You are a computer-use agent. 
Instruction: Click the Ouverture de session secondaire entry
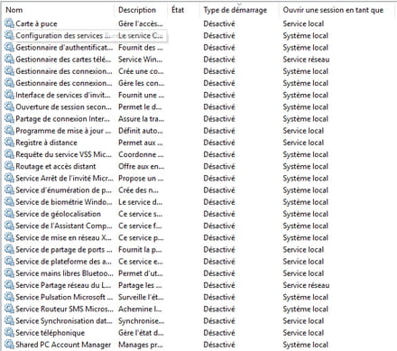(x=63, y=106)
